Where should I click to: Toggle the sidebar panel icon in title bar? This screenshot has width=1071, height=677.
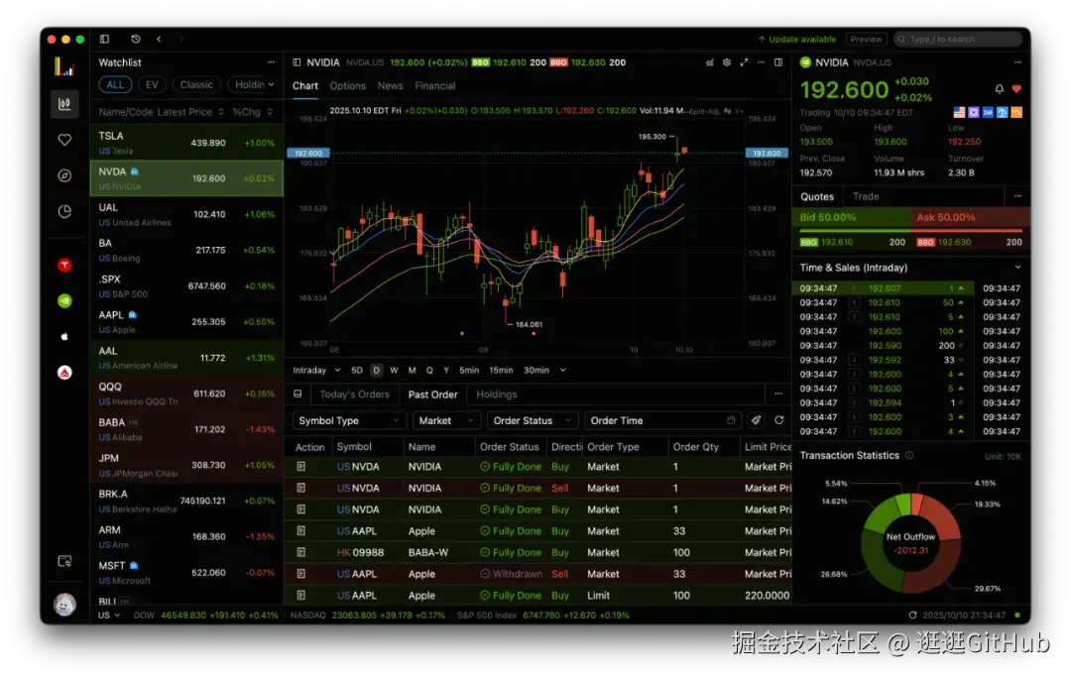point(104,39)
